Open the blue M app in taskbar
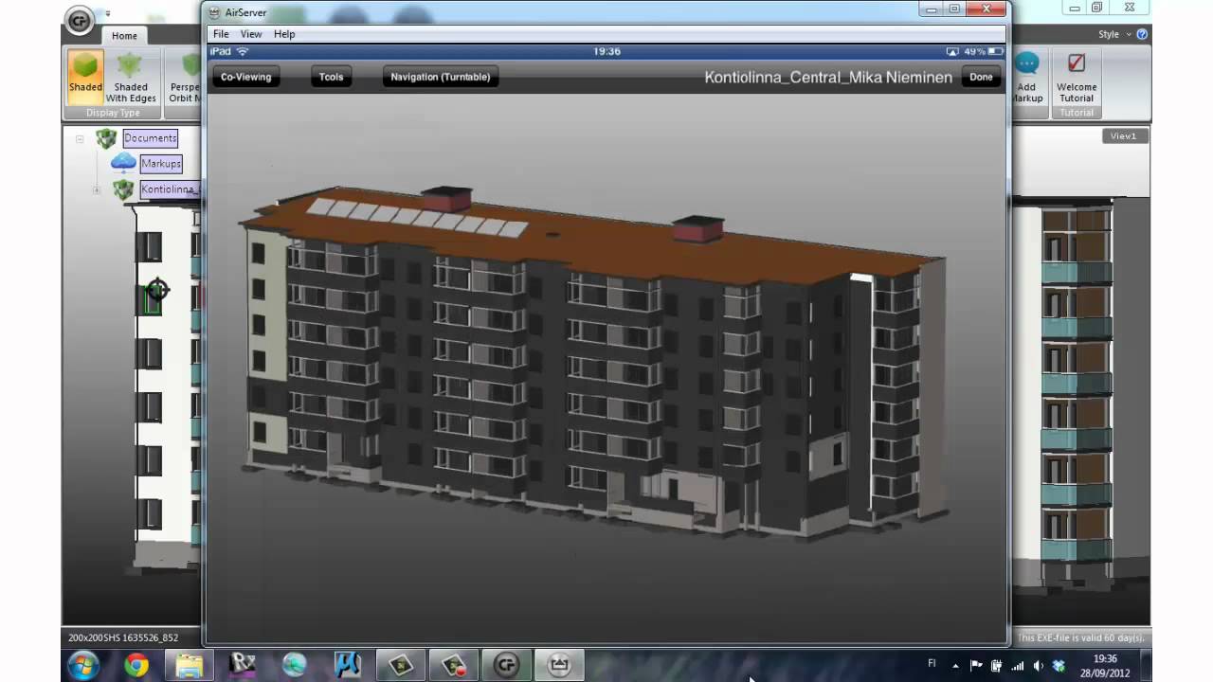This screenshot has height=682, width=1213. (x=348, y=666)
